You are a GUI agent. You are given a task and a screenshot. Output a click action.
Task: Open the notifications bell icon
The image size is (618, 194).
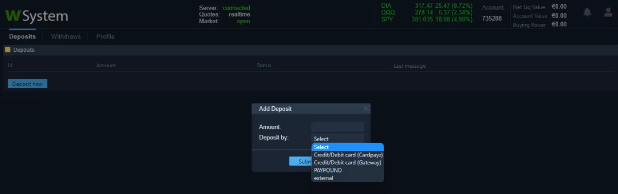click(x=587, y=12)
